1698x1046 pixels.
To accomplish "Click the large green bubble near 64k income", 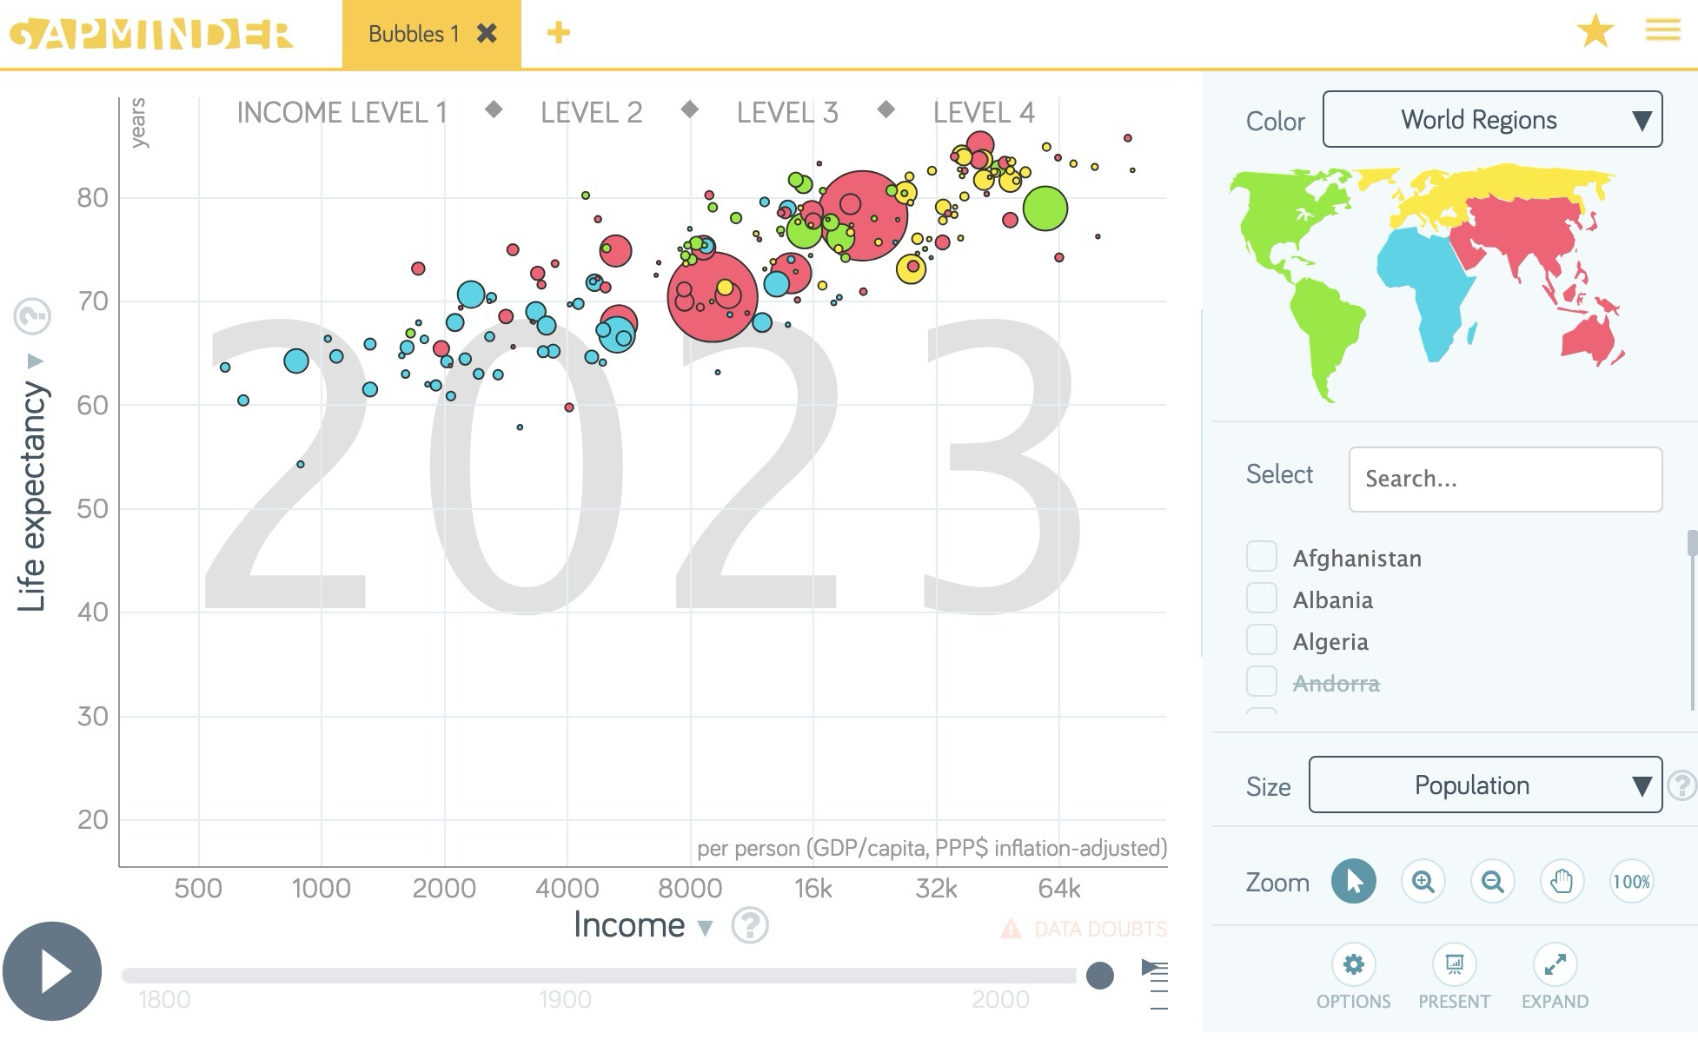I will point(1045,209).
